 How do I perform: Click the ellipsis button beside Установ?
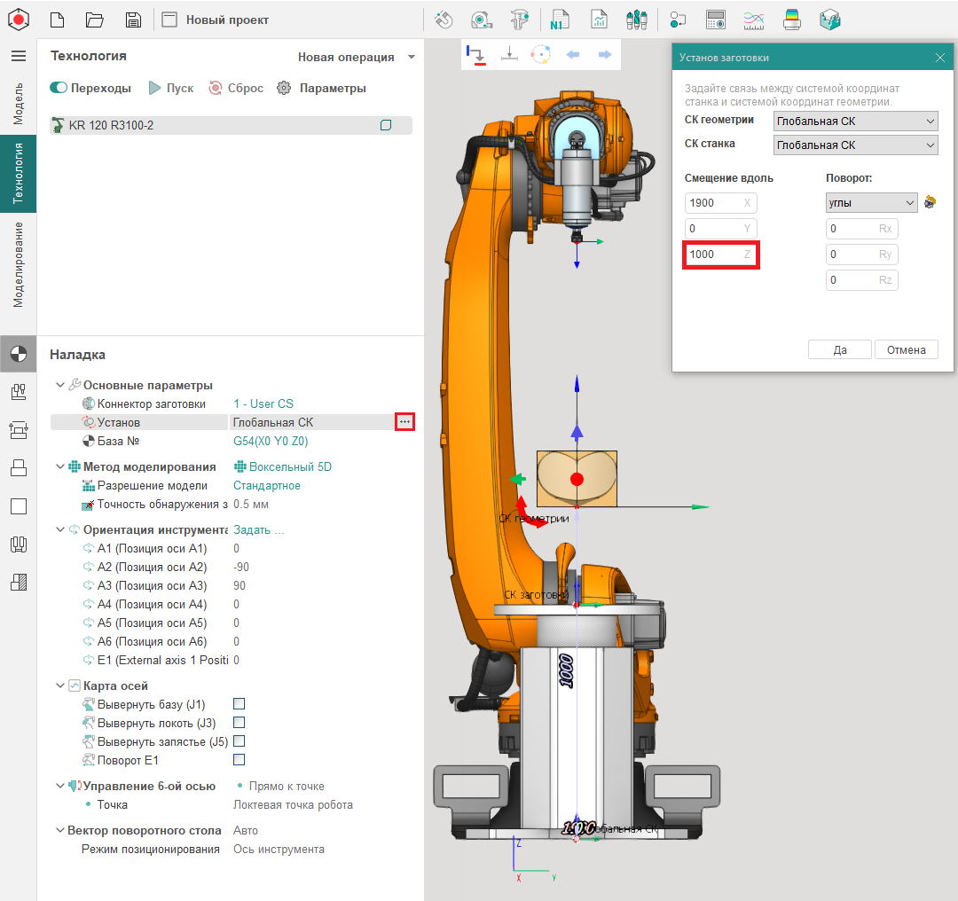404,422
